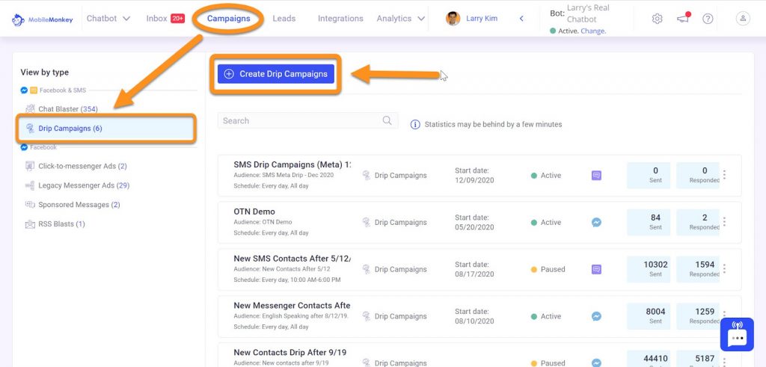
Task: Open New Messenger Contacts After campaign
Action: click(x=292, y=306)
